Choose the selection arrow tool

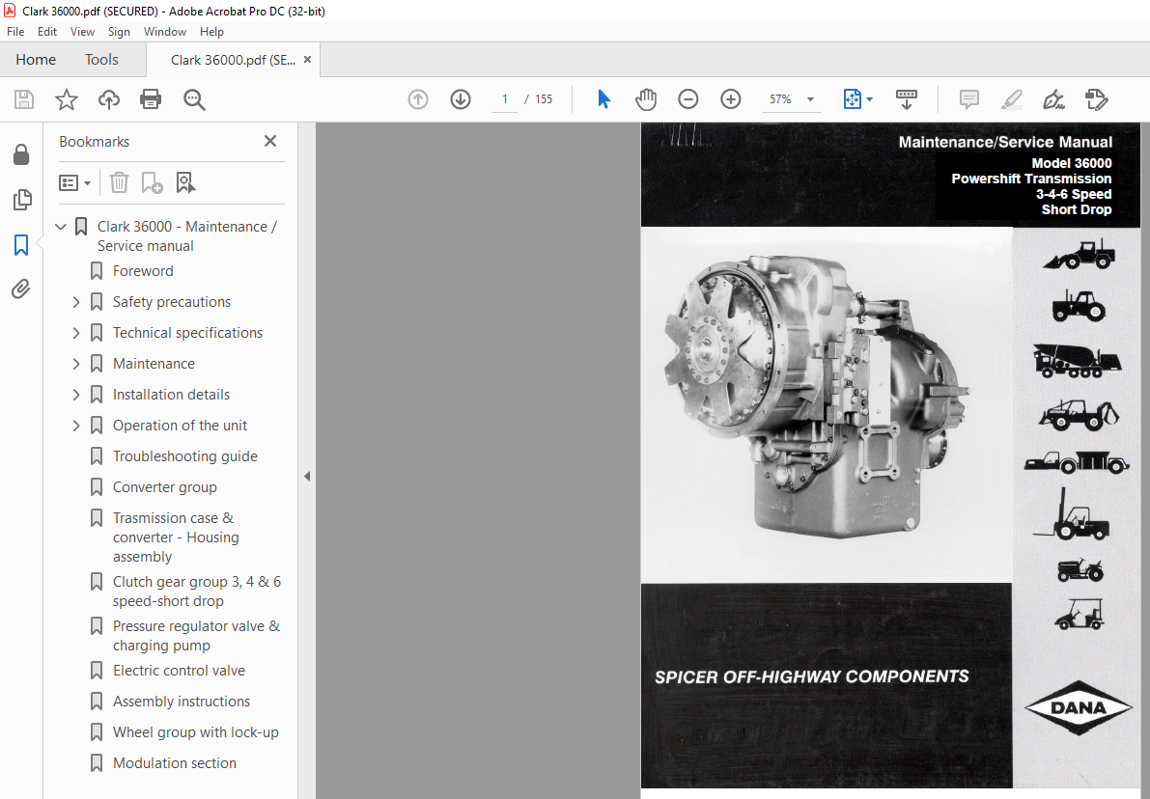point(603,99)
